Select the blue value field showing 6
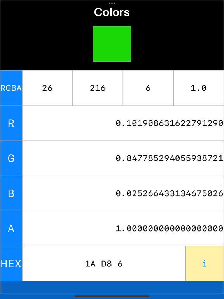Image resolution: width=224 pixels, height=299 pixels. (x=148, y=88)
